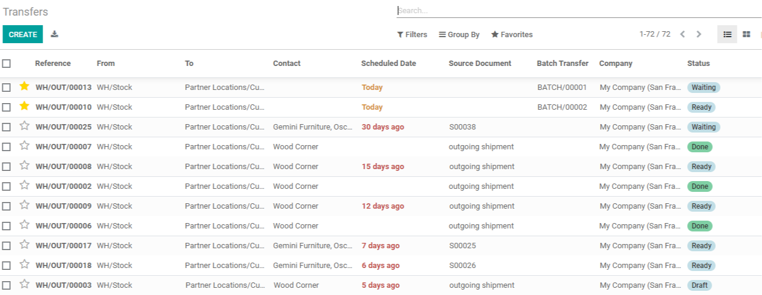
Task: Go to next page arrow
Action: click(x=698, y=34)
